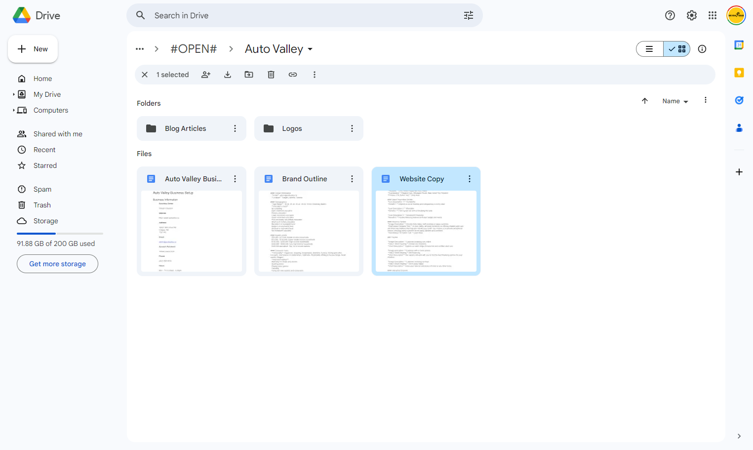The height and width of the screenshot is (450, 753).
Task: Open Help menu icon
Action: click(x=670, y=15)
